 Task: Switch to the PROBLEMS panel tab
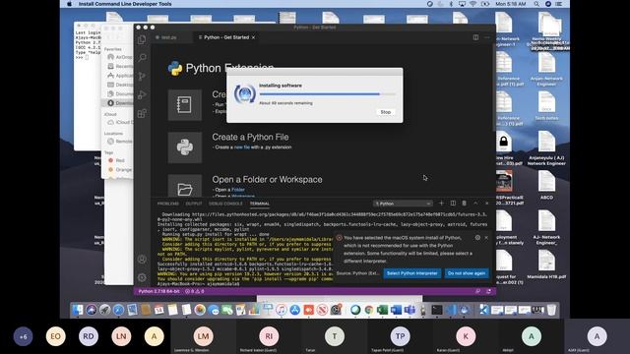tap(168, 204)
